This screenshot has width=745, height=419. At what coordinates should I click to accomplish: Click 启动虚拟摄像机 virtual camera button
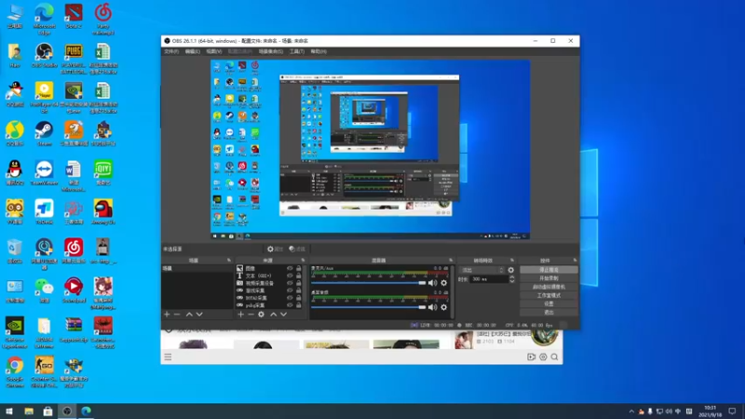(549, 287)
